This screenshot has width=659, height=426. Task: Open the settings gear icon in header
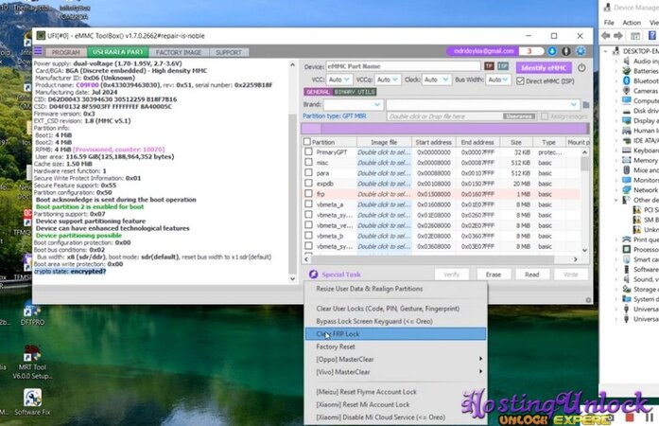pos(581,50)
